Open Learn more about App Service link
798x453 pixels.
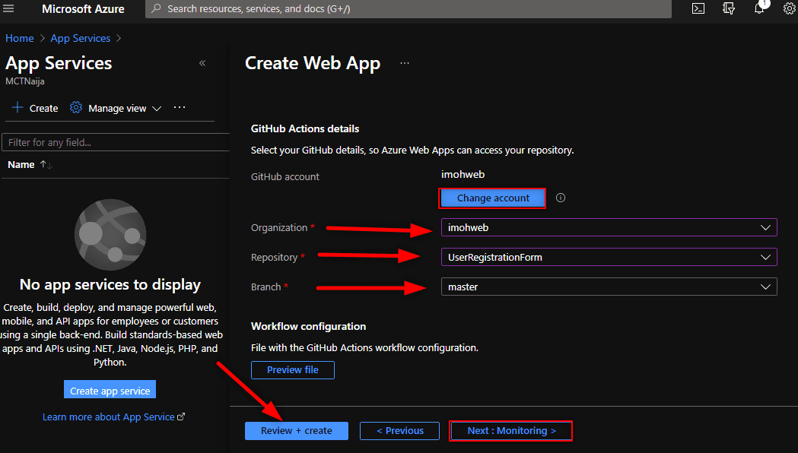108,417
